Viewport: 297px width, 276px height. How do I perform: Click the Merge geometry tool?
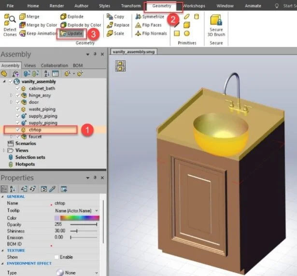29,17
